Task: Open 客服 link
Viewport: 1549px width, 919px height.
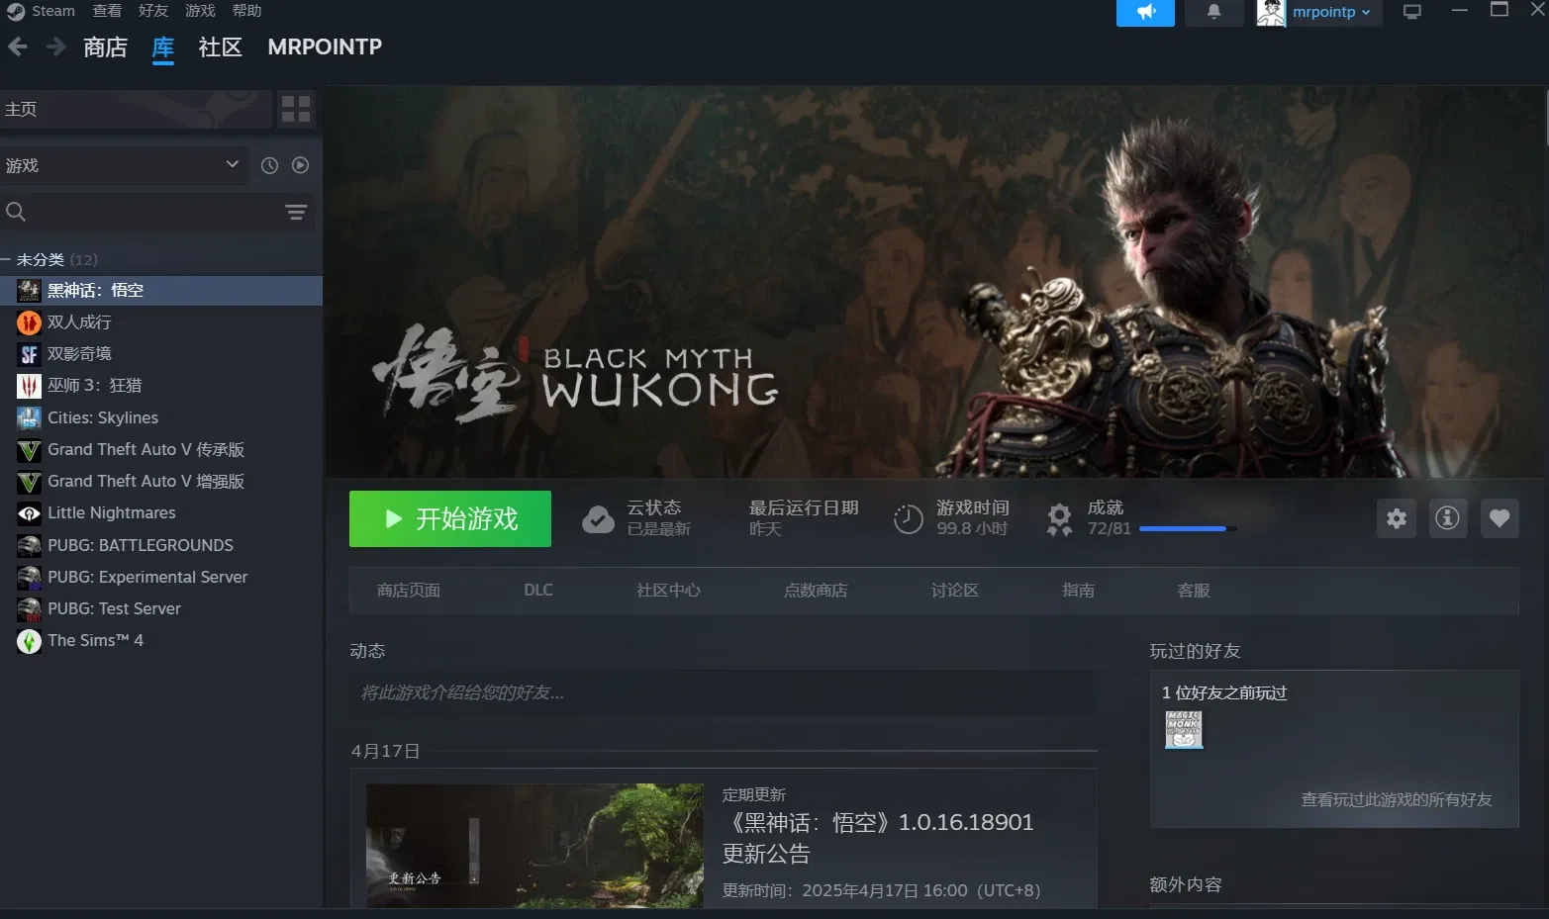Action: coord(1194,591)
